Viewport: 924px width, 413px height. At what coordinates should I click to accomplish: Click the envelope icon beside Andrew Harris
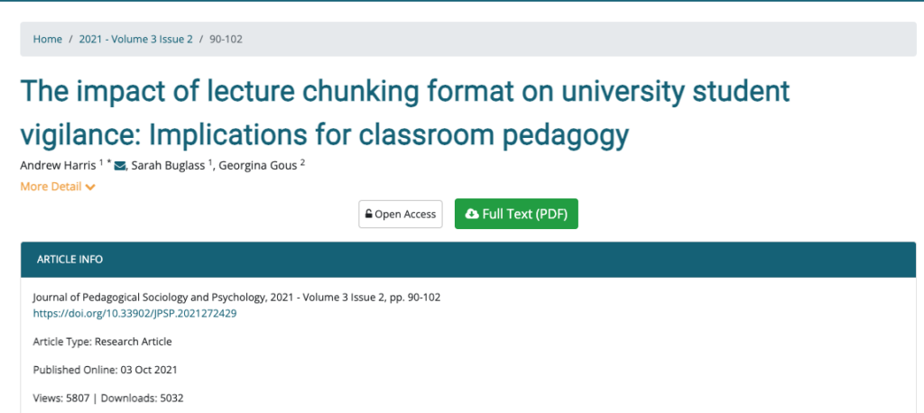click(x=120, y=165)
